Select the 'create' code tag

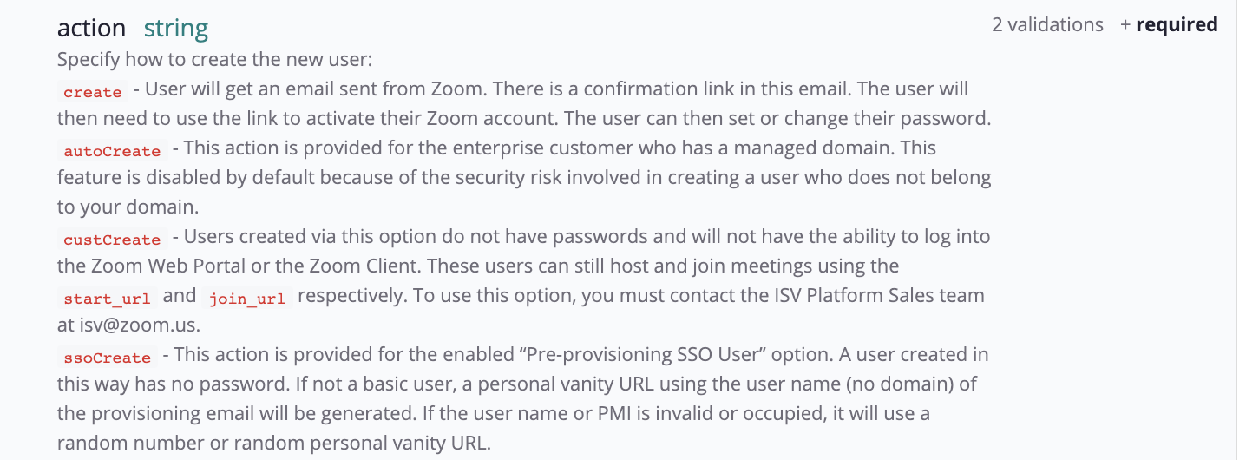(93, 92)
